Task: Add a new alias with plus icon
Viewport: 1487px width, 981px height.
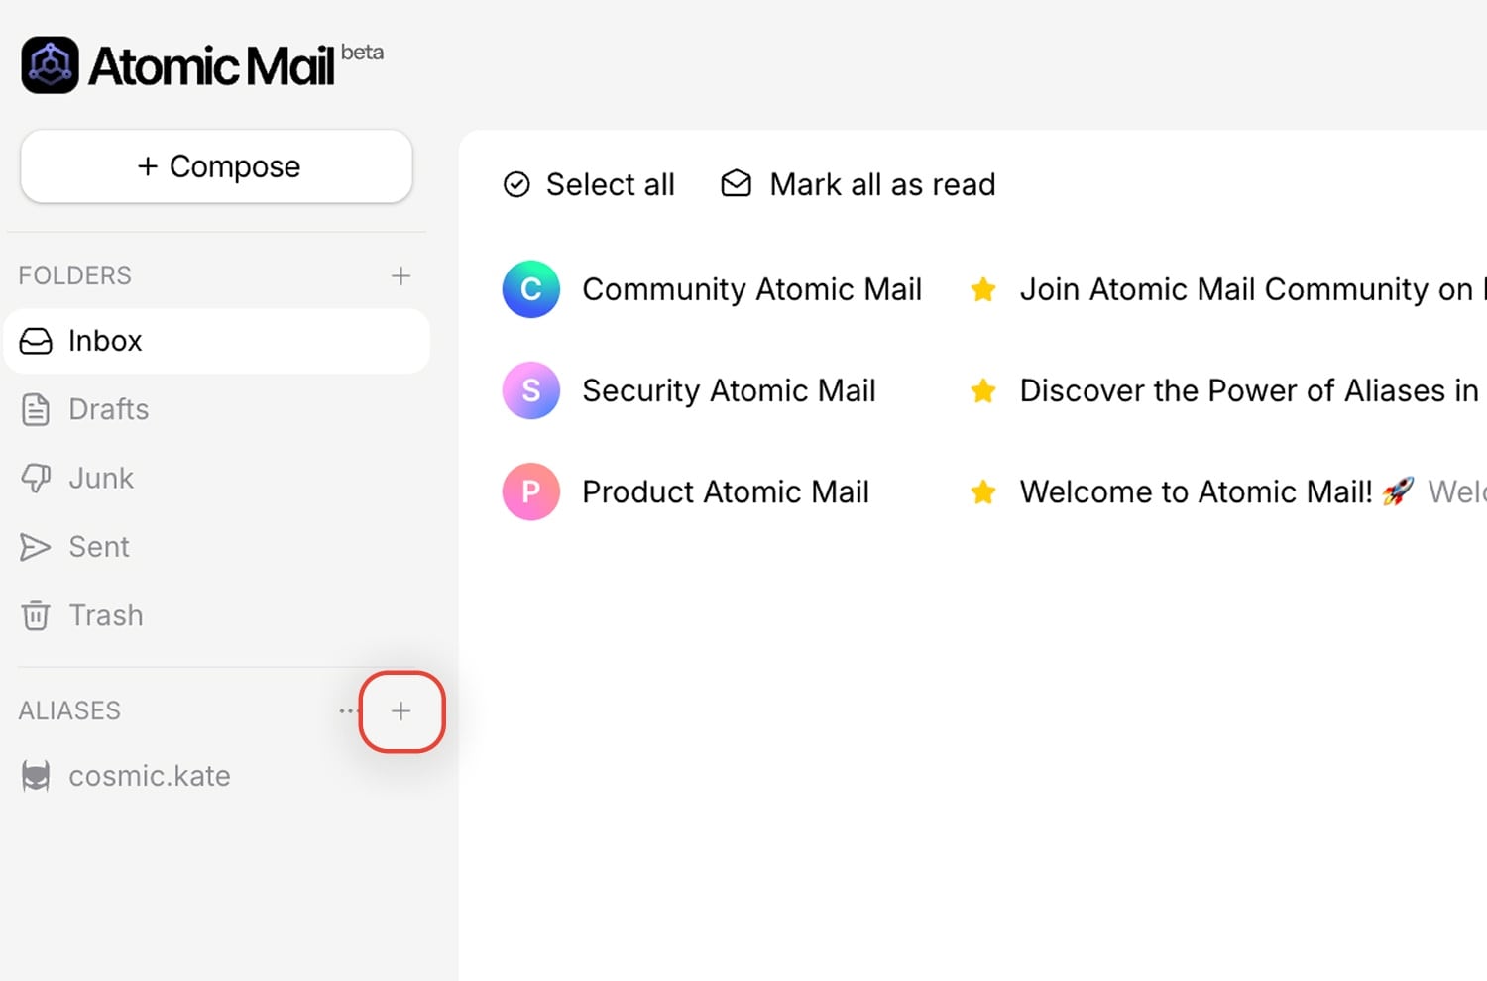Action: [x=400, y=710]
